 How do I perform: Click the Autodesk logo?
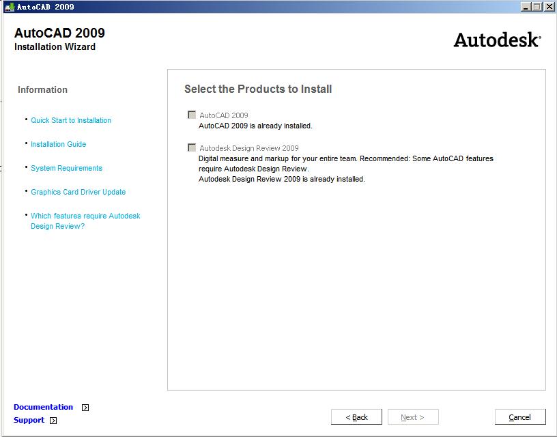pyautogui.click(x=498, y=40)
